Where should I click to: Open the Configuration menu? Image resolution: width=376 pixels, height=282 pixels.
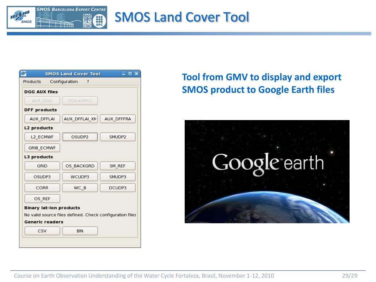[x=64, y=82]
